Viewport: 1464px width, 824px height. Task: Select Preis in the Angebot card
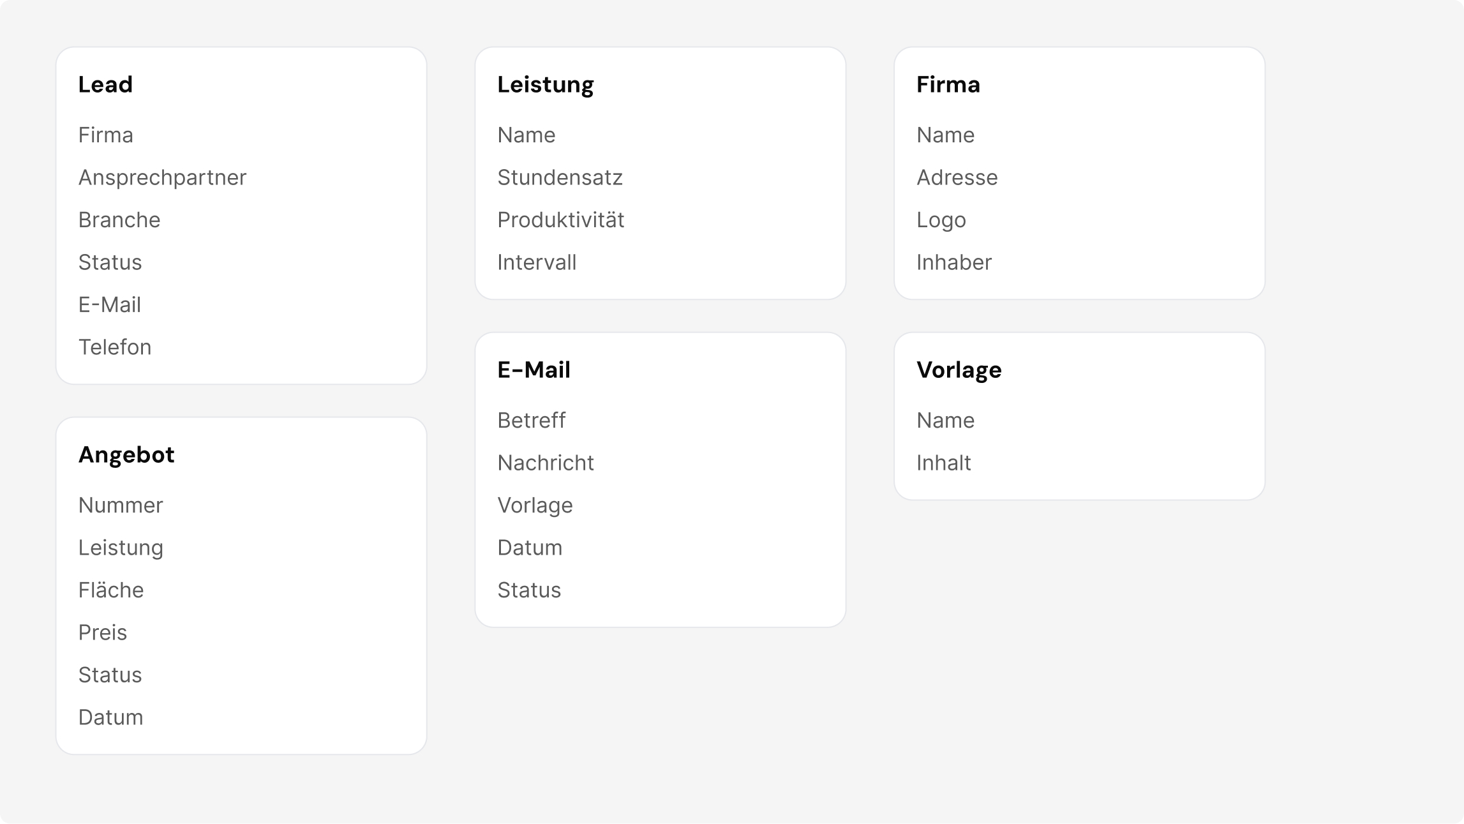coord(103,633)
